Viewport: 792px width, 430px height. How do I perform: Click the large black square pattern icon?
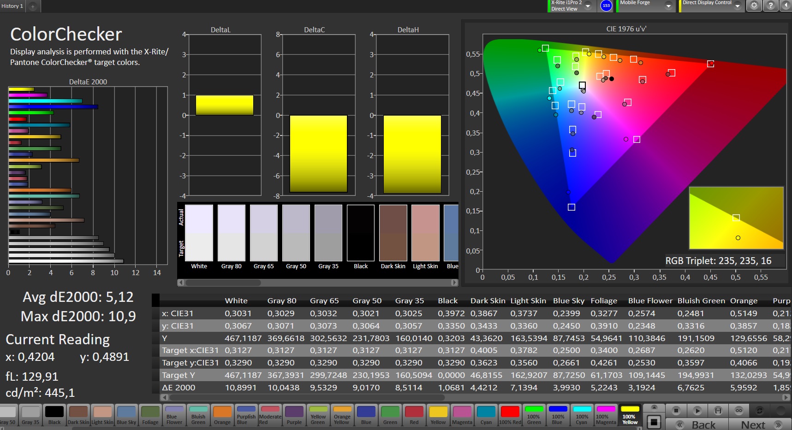pos(653,422)
